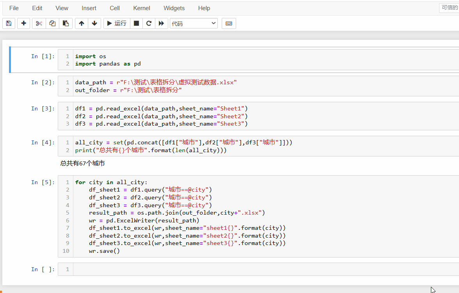Click the 可信的 trusted notebook indicator
Viewport: 459px width, 293px height.
tap(449, 8)
